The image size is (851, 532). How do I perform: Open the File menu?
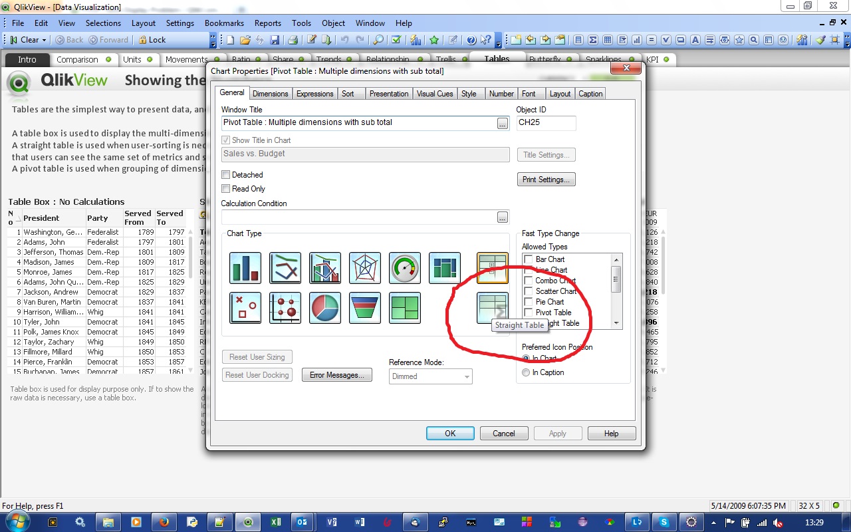click(18, 23)
